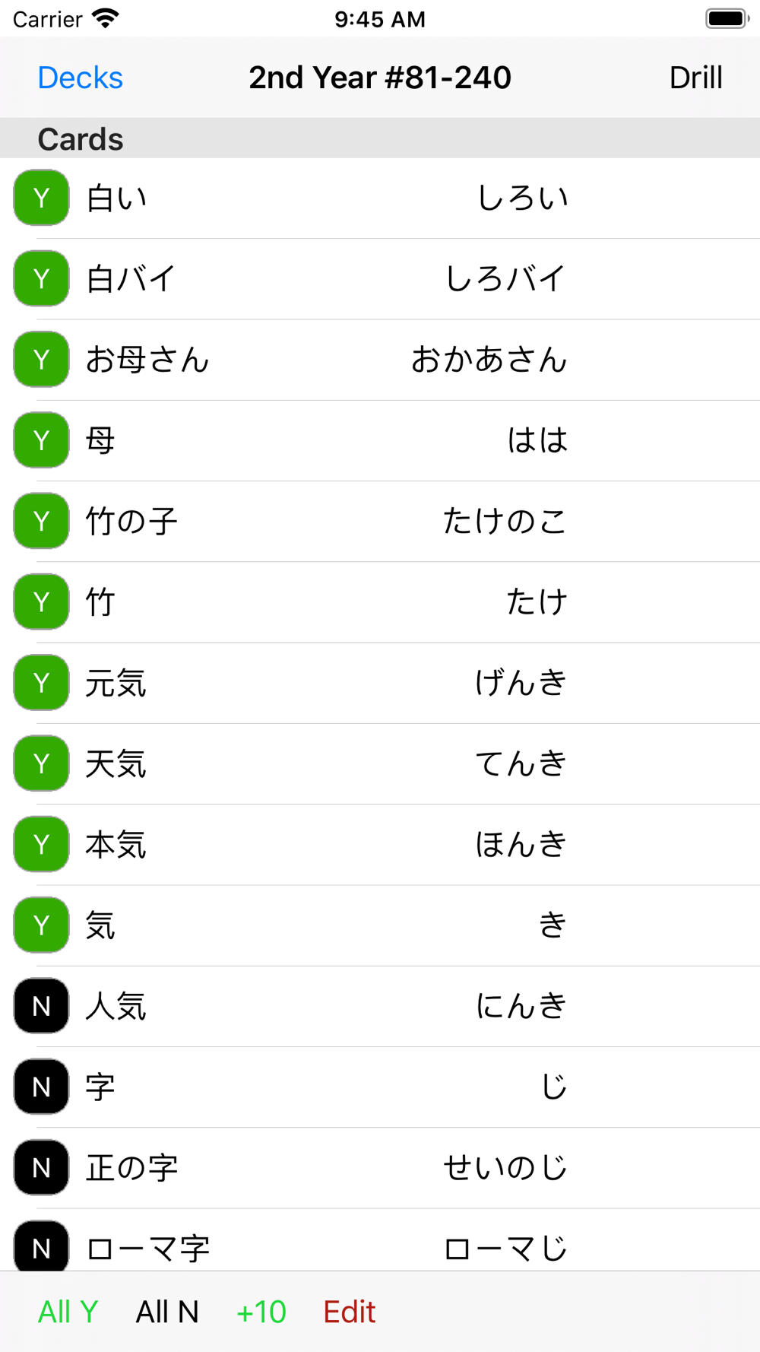This screenshot has height=1352, width=760.
Task: Open the card reading たけ
Action: click(x=380, y=602)
